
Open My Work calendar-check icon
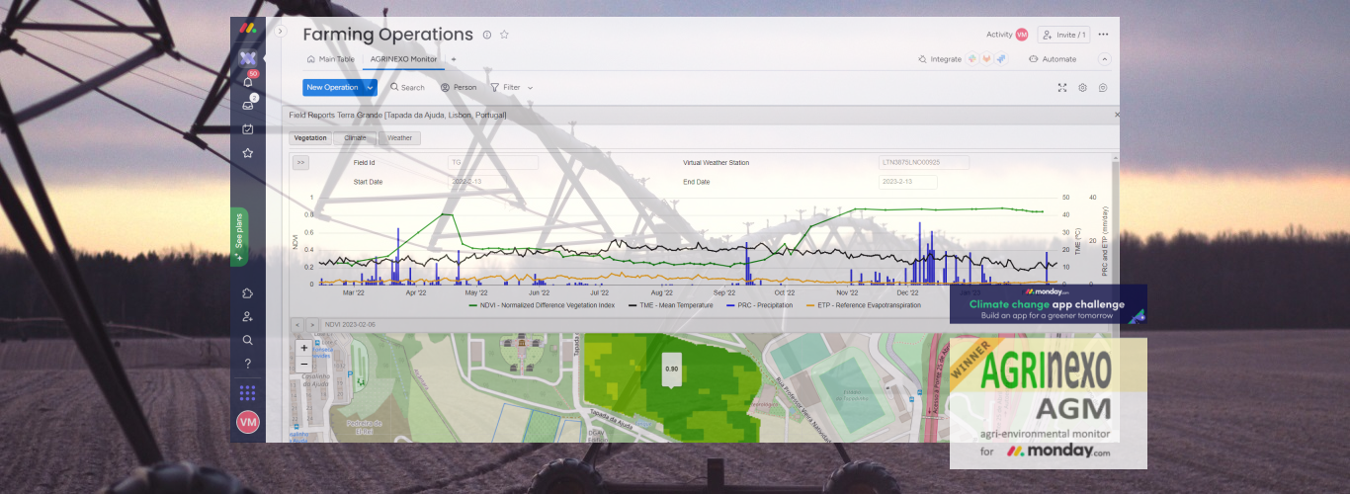pos(248,128)
